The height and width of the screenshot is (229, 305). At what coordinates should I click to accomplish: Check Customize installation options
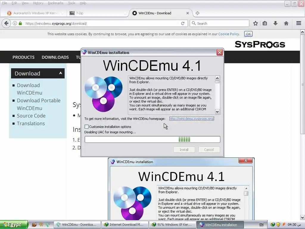(87, 126)
